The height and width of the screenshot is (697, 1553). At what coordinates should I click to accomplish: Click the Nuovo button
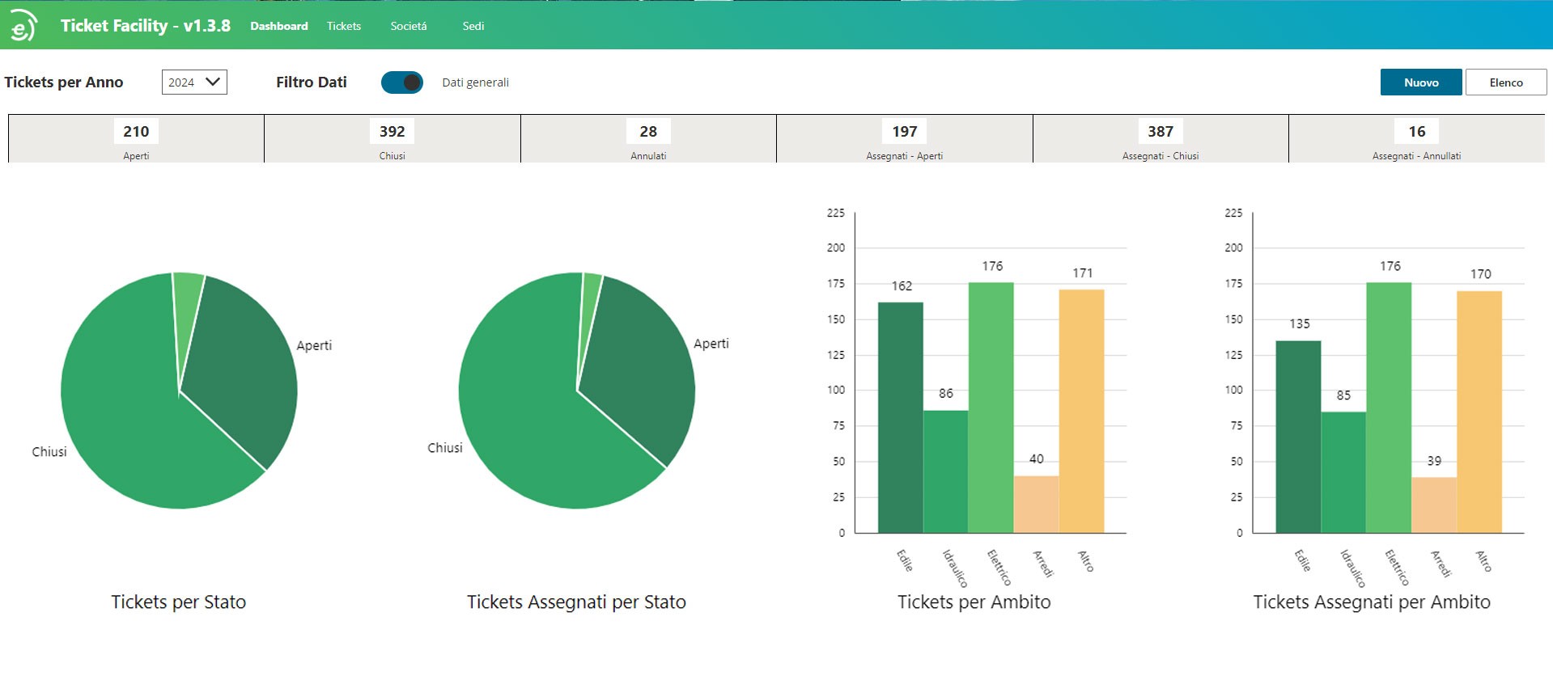[1421, 82]
